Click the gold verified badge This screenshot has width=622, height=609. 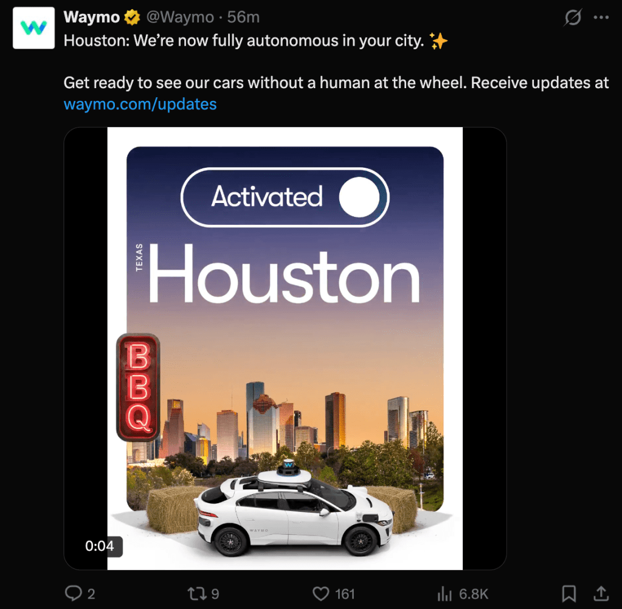pyautogui.click(x=132, y=18)
